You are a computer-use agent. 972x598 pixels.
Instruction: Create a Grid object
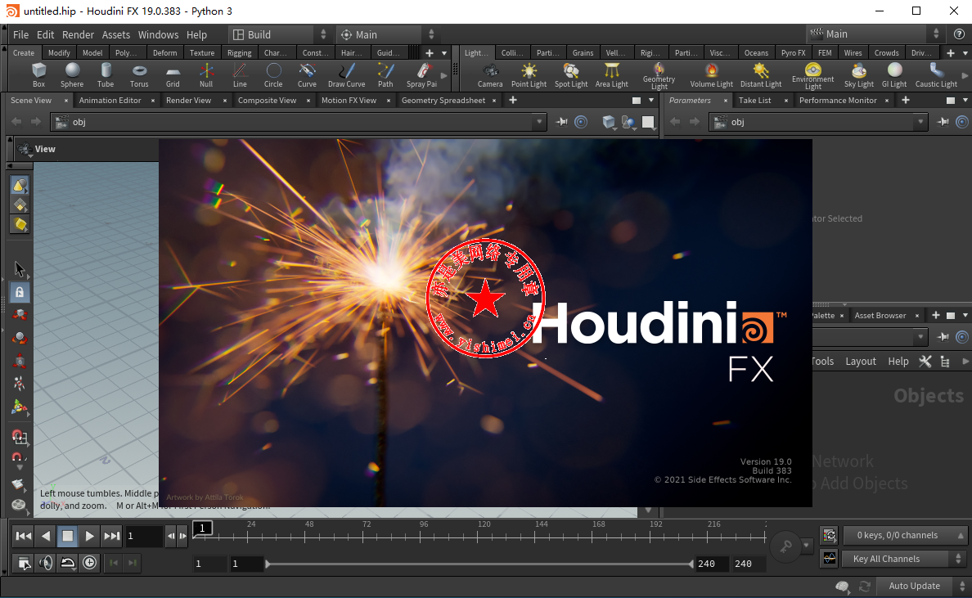pyautogui.click(x=173, y=75)
